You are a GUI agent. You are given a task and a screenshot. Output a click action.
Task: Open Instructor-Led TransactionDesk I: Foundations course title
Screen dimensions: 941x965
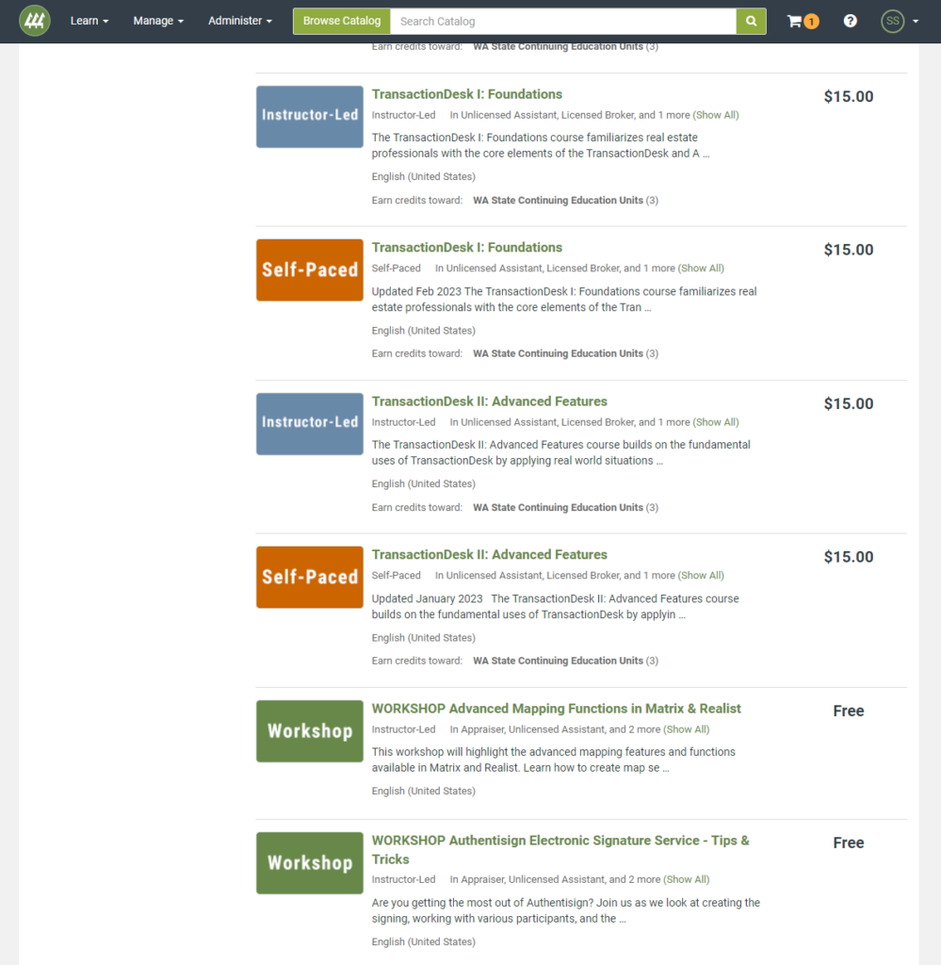pos(466,94)
